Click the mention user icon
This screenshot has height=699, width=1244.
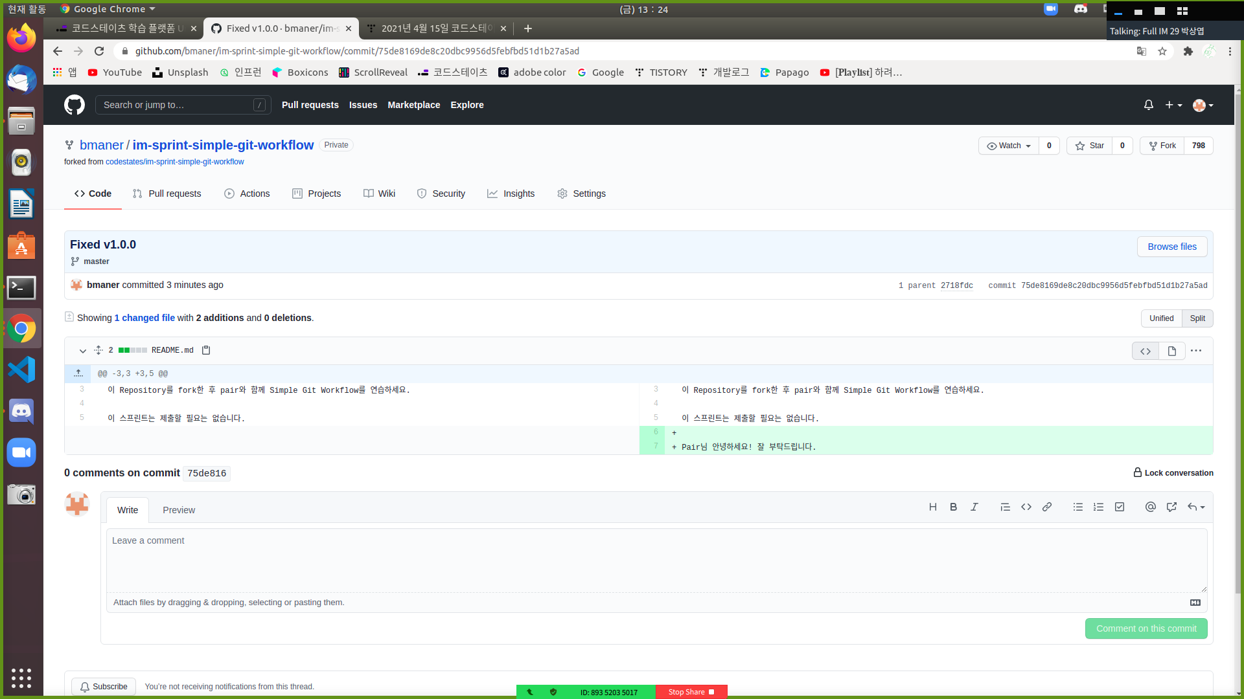[x=1150, y=507]
